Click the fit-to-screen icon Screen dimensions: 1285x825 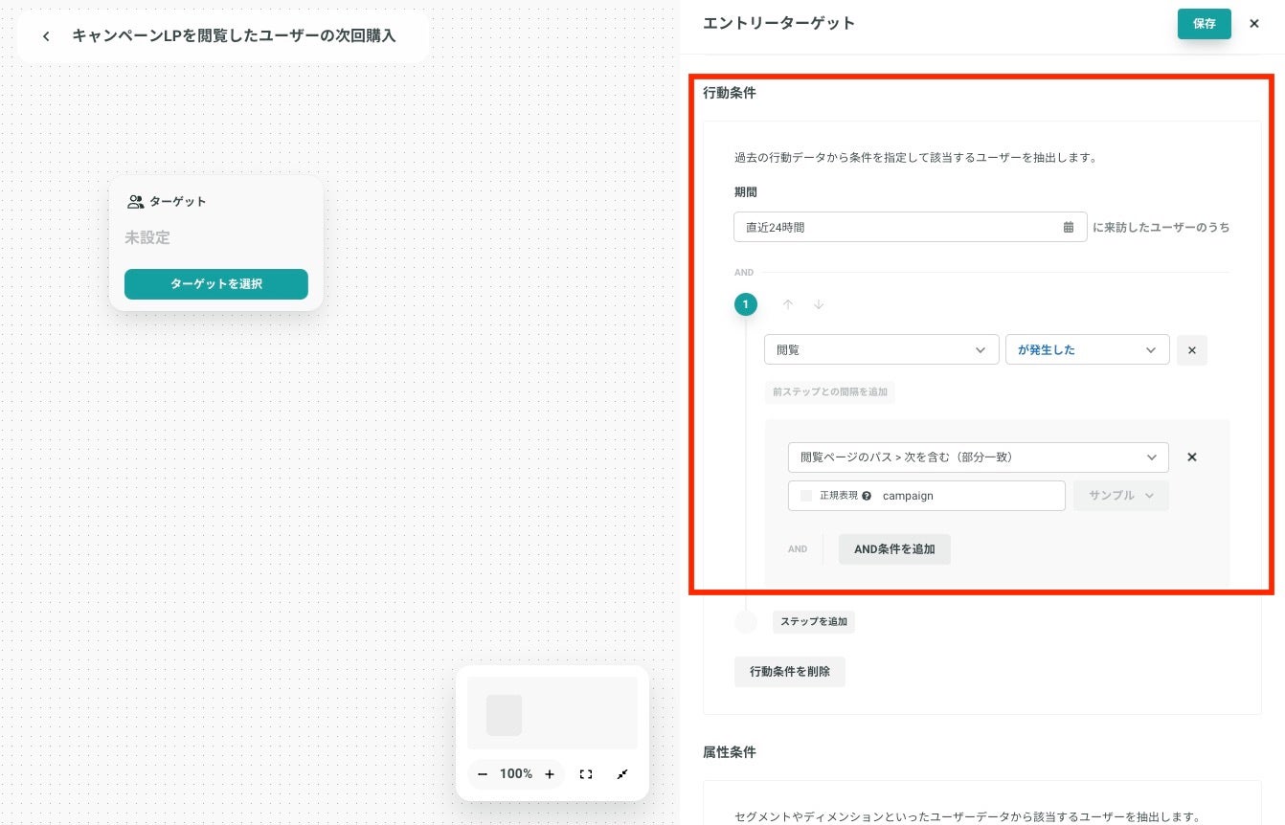pos(586,774)
